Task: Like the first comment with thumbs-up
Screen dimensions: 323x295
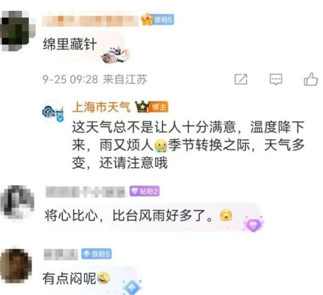Action: [311, 79]
